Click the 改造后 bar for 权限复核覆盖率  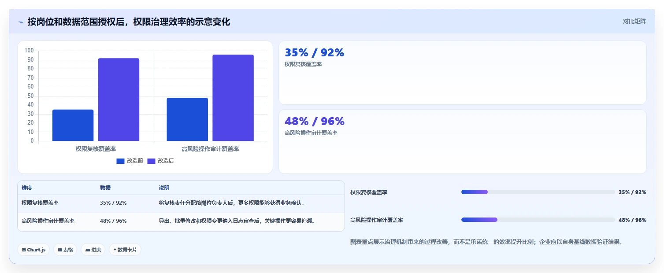119,100
